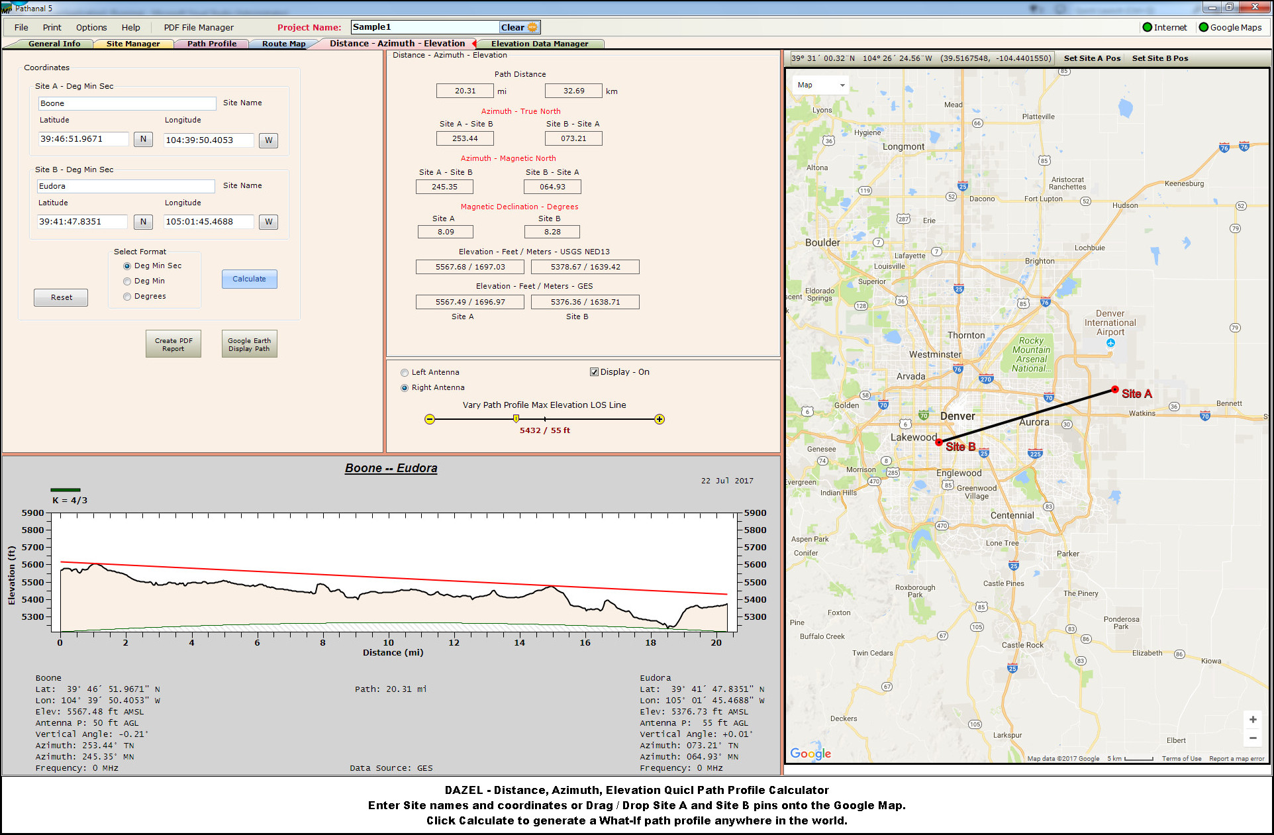Select the Left Antenna radio button
1274x835 pixels.
point(405,373)
